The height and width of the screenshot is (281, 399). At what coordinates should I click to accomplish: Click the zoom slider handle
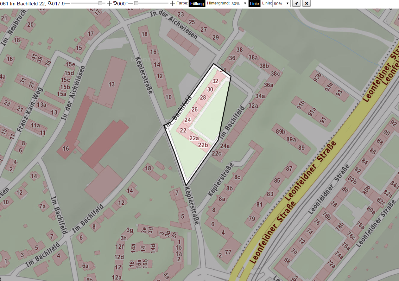100,3
